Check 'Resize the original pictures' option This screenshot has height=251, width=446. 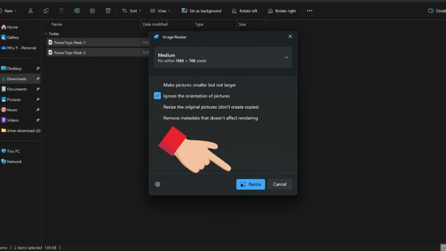tap(158, 107)
